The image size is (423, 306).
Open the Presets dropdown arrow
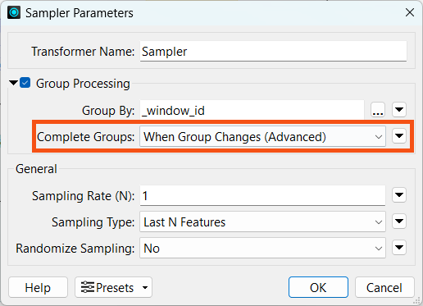point(145,287)
